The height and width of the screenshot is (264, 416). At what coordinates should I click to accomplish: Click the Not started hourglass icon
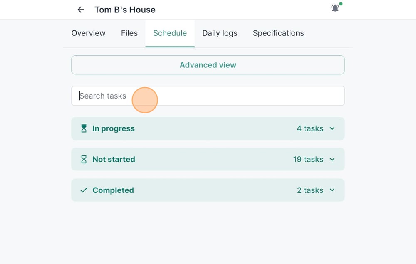click(x=84, y=159)
